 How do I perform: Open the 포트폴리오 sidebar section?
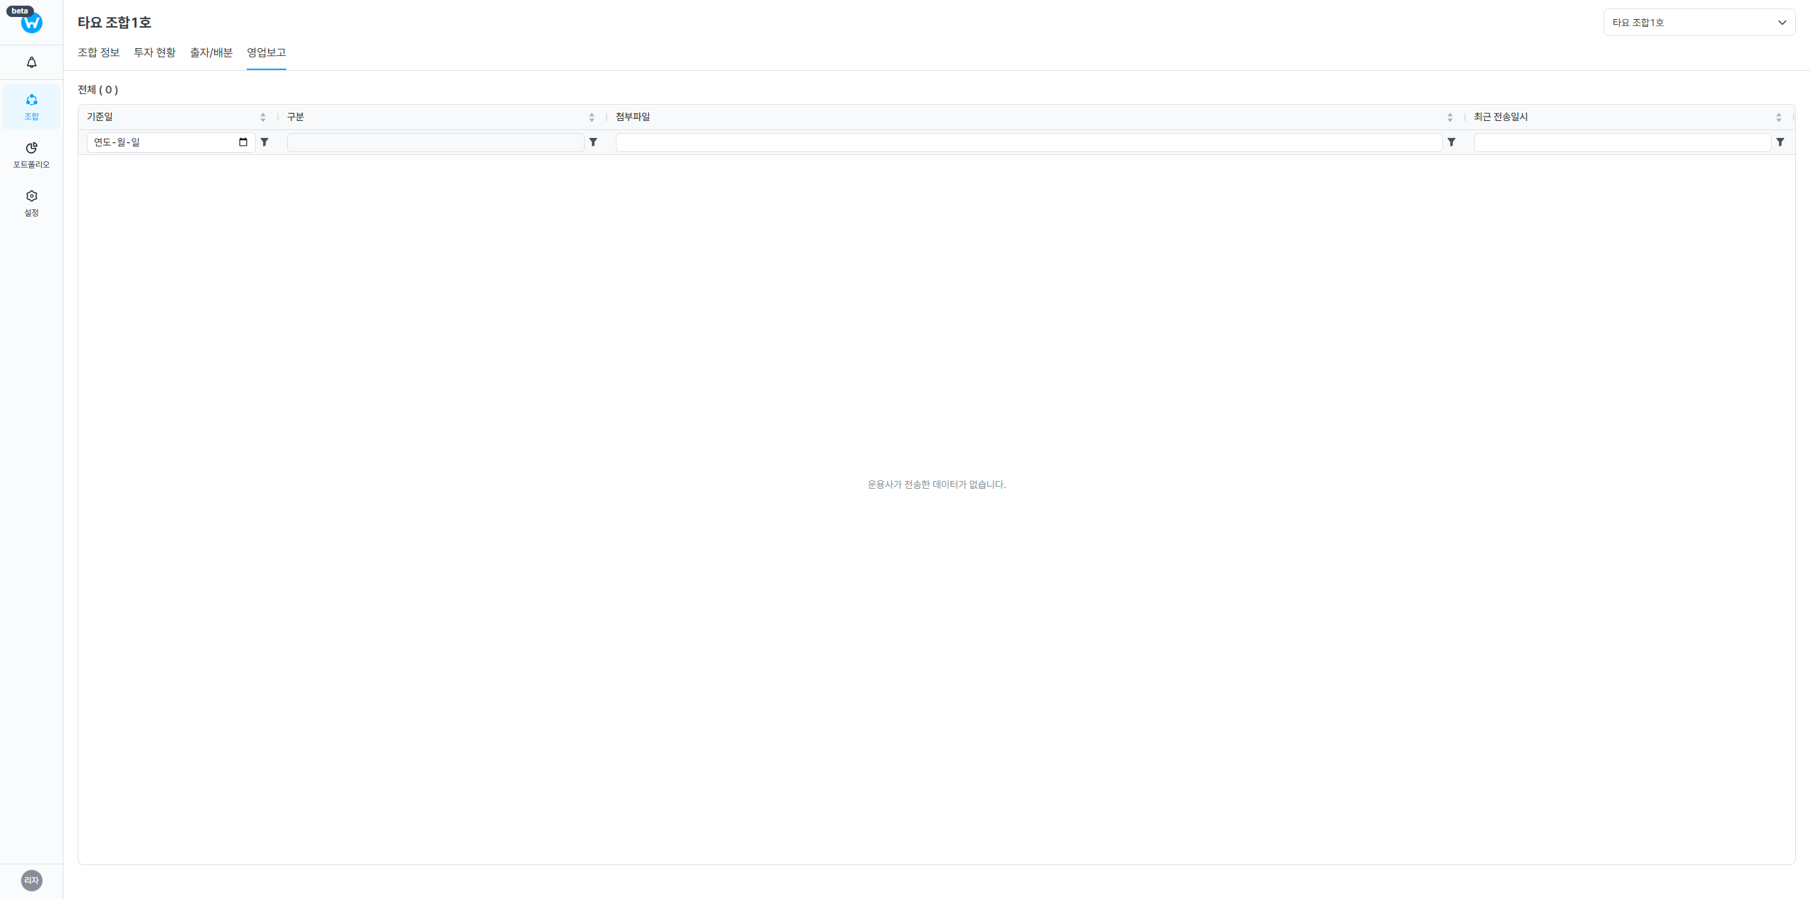31,154
